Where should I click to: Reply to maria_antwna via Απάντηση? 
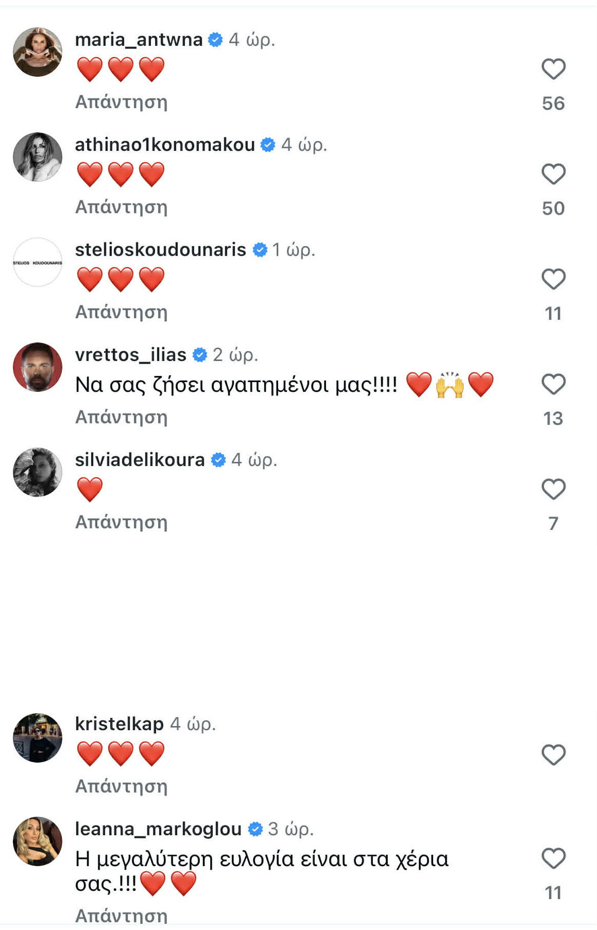pos(122,102)
